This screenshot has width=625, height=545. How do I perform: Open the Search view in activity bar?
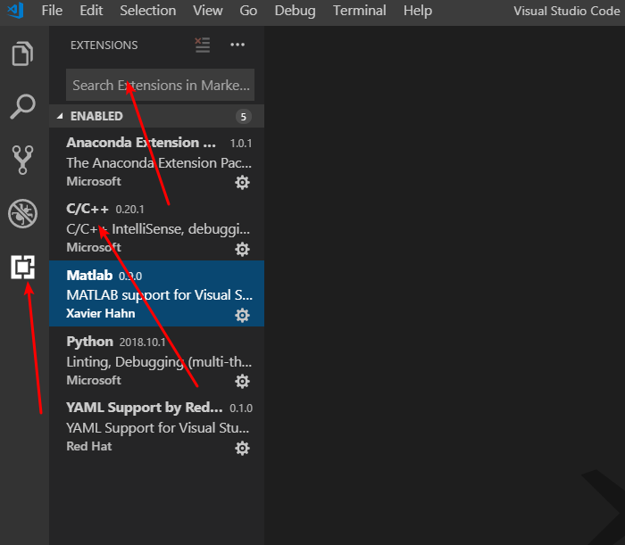tap(22, 107)
